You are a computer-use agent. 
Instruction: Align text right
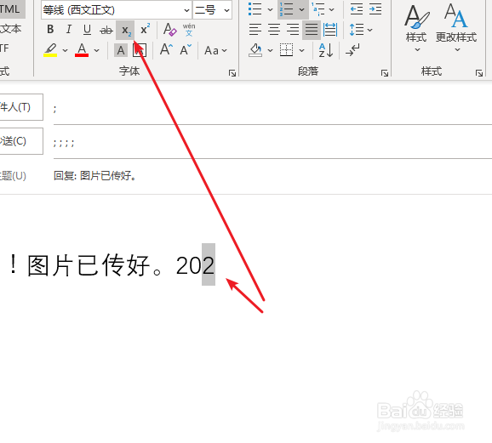click(293, 30)
